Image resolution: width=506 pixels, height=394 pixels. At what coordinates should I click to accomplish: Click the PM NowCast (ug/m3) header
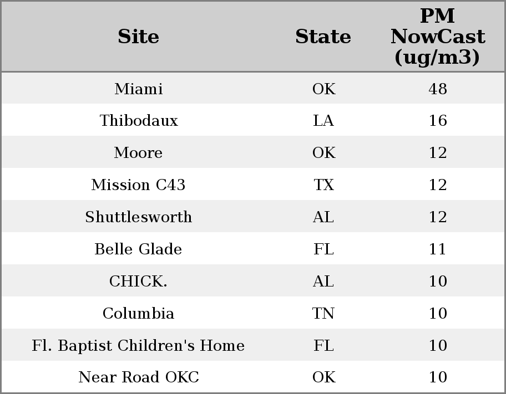coord(437,37)
